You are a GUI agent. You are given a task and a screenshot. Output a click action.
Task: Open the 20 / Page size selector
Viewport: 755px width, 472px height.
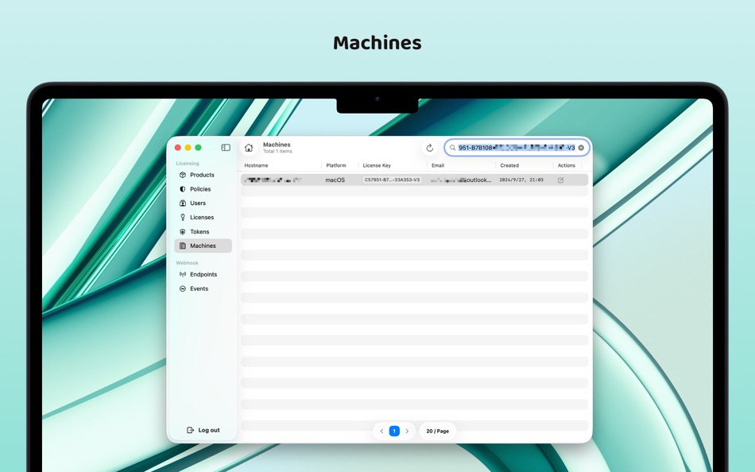tap(436, 431)
